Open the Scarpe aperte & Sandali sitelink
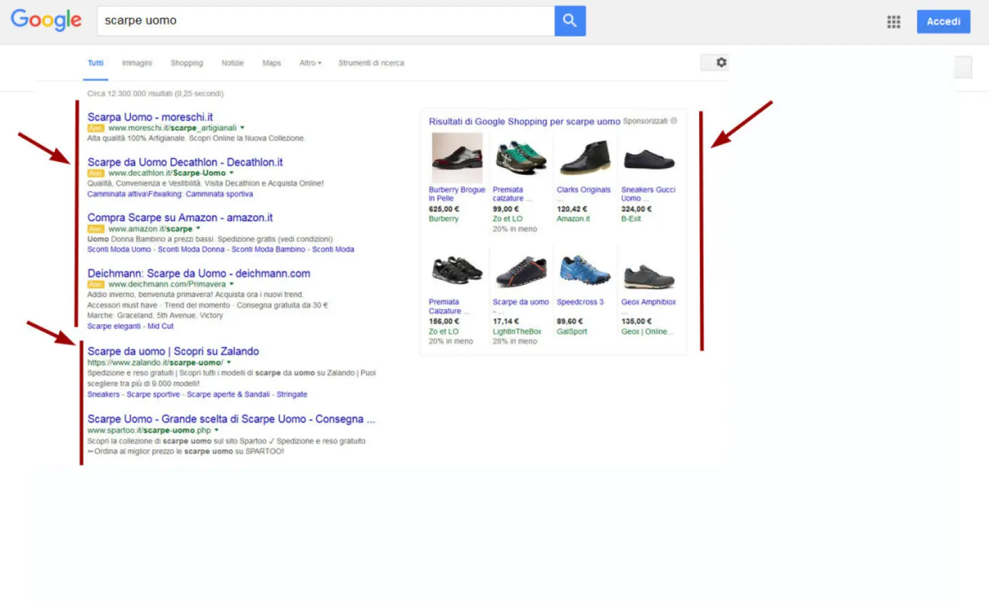This screenshot has width=989, height=603. pyautogui.click(x=228, y=394)
